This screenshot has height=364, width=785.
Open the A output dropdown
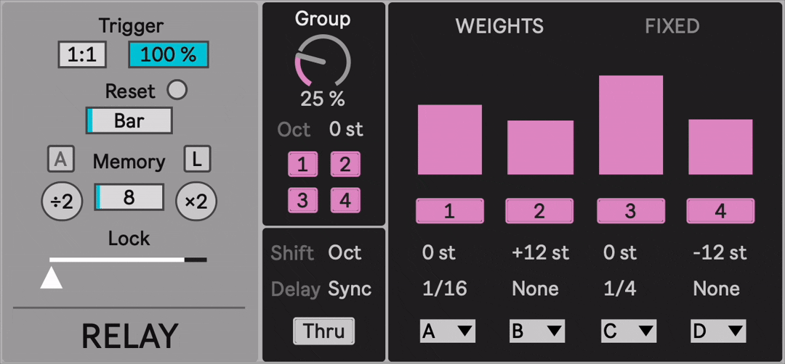(447, 331)
